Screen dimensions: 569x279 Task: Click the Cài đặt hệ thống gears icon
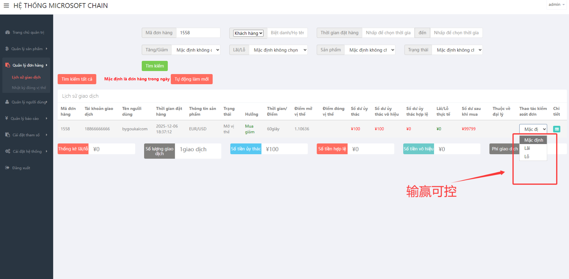point(7,152)
